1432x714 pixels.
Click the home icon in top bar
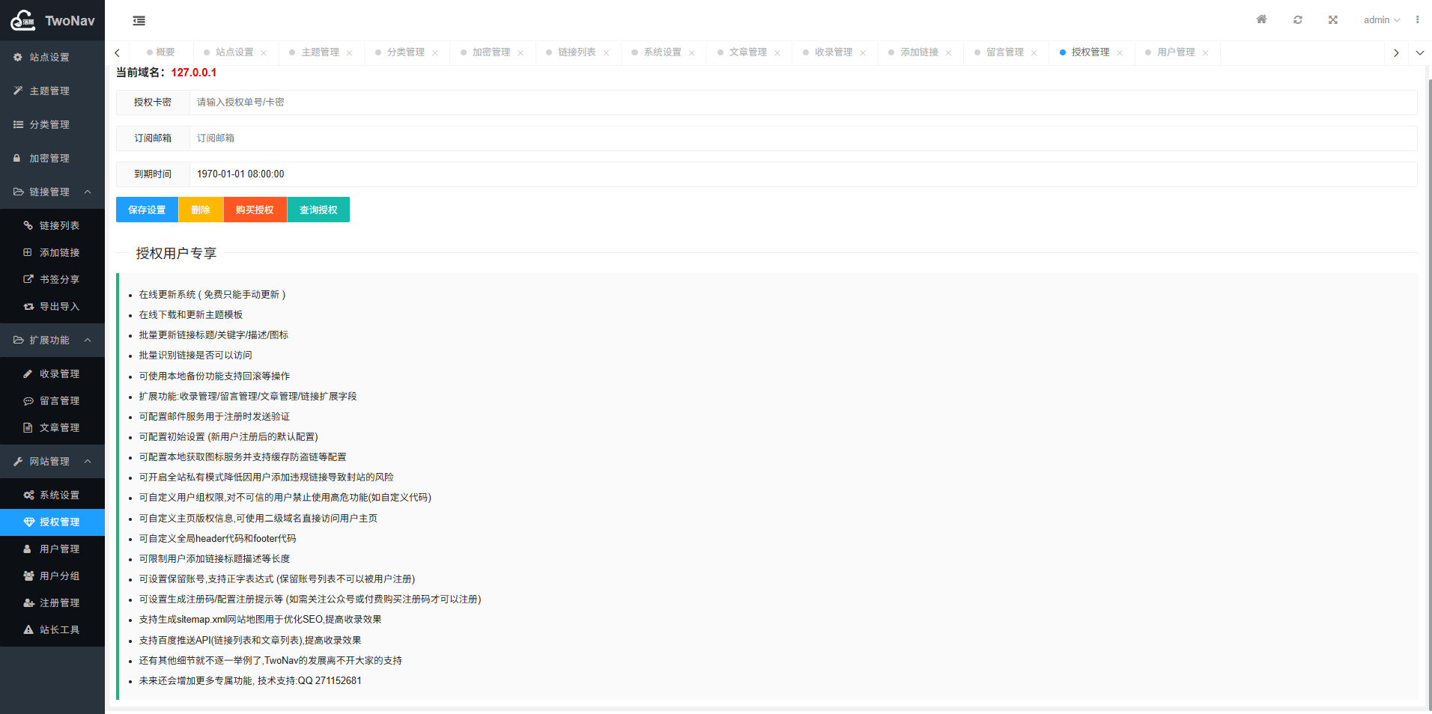[x=1261, y=20]
